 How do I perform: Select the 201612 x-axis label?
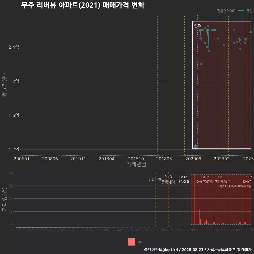pyautogui.click(x=147, y=230)
